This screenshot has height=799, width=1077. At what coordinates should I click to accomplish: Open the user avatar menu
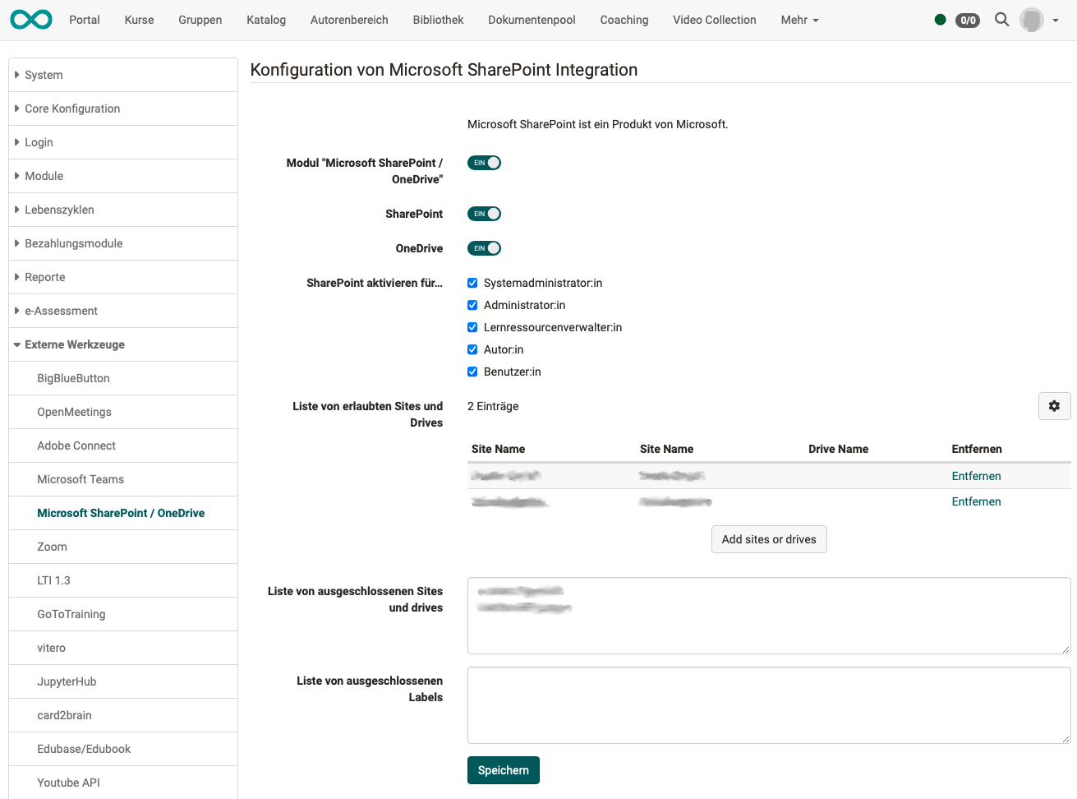[1031, 19]
